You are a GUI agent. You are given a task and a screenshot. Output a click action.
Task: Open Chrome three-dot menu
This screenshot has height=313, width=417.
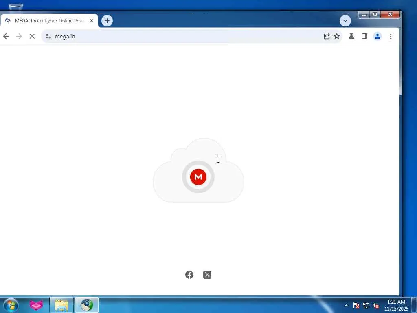point(391,36)
